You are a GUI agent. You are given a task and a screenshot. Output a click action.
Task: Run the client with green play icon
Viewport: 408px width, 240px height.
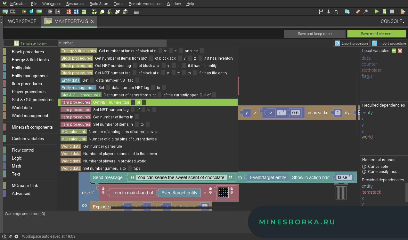[377, 11]
